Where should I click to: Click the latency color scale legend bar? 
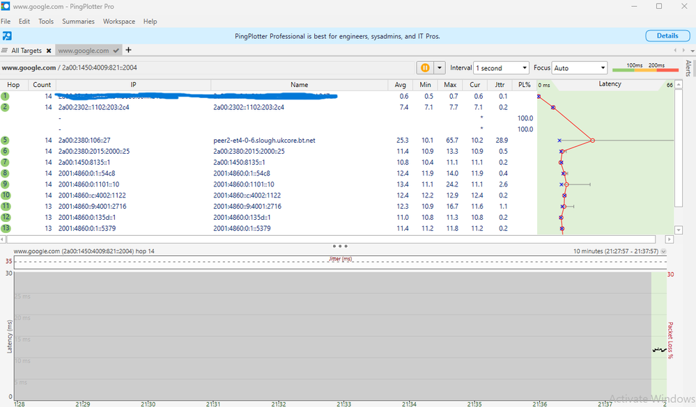pos(644,69)
